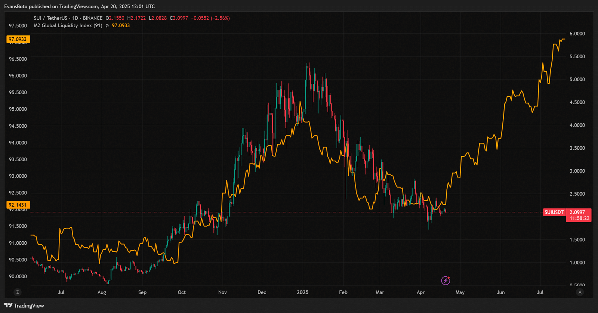Click the published on TradingView.com header text
The width and height of the screenshot is (598, 313).
(79, 6)
